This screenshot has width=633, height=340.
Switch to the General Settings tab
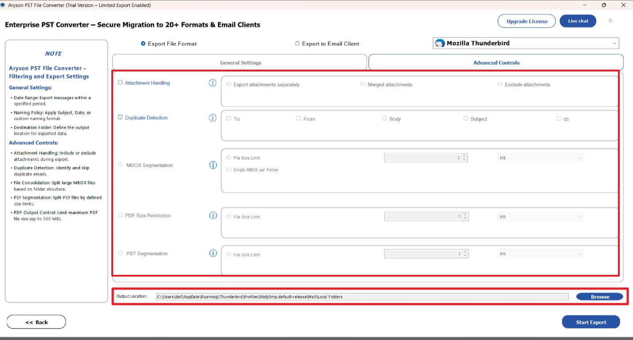pyautogui.click(x=240, y=63)
